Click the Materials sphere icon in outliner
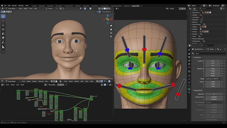This screenshot has height=128, width=227. 202,20
